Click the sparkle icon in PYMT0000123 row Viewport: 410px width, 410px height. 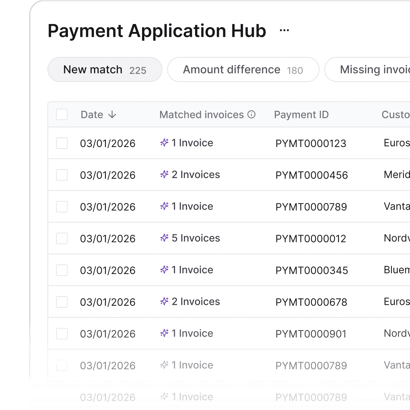164,143
